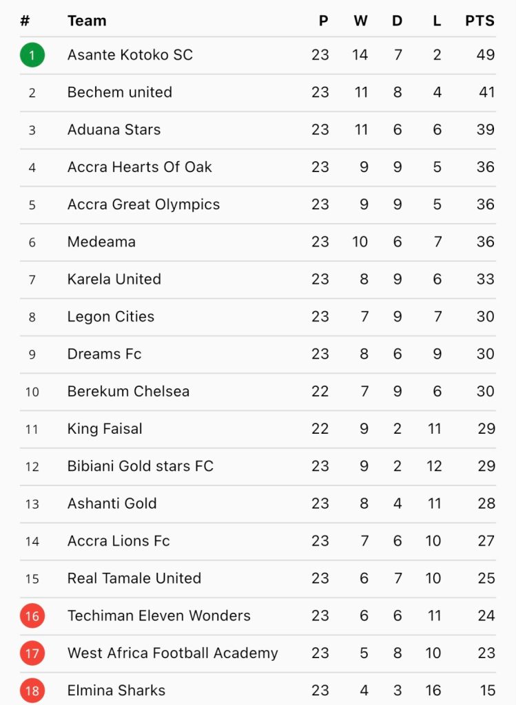Open the Accra Great Olympics row
The image size is (516, 705).
(258, 204)
